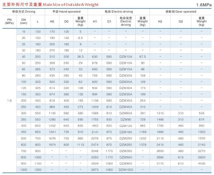Click the DZW10A cell in DN 40 row
This screenshot has height=175, width=214.
point(126,57)
